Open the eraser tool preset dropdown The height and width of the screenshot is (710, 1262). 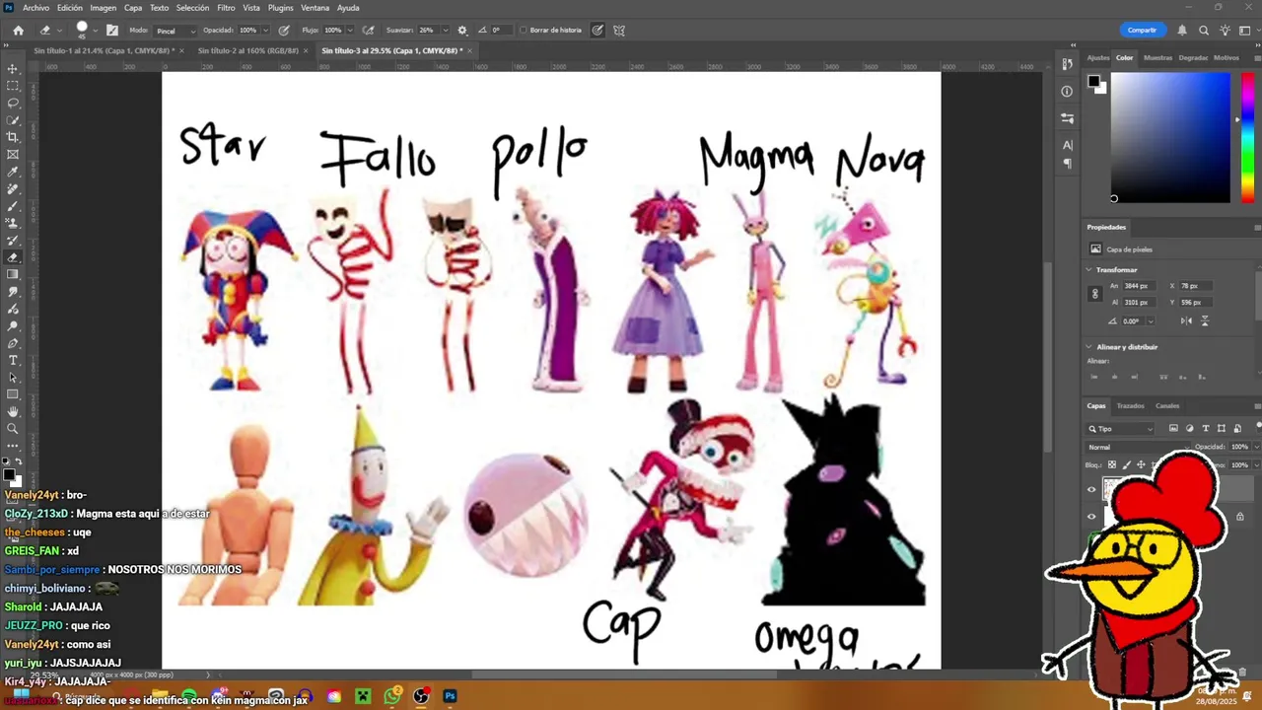coord(58,31)
